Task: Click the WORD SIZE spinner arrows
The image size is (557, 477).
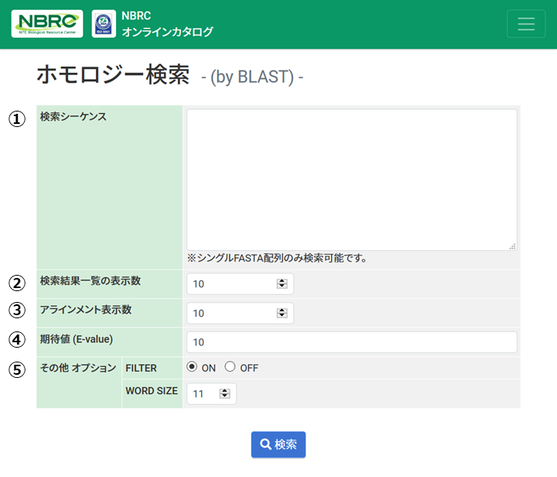Action: click(x=224, y=394)
